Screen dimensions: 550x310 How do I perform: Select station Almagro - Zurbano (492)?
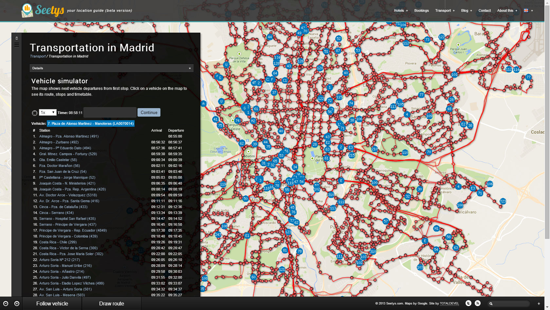pos(59,142)
